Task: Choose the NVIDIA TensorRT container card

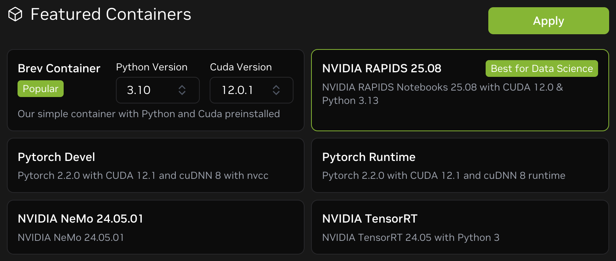Action: tap(460, 227)
